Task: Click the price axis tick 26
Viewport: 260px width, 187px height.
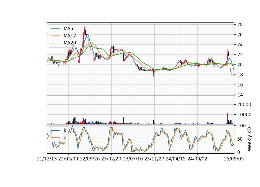Action: (x=240, y=35)
